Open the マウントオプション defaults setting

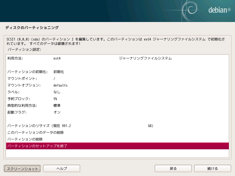59,85
